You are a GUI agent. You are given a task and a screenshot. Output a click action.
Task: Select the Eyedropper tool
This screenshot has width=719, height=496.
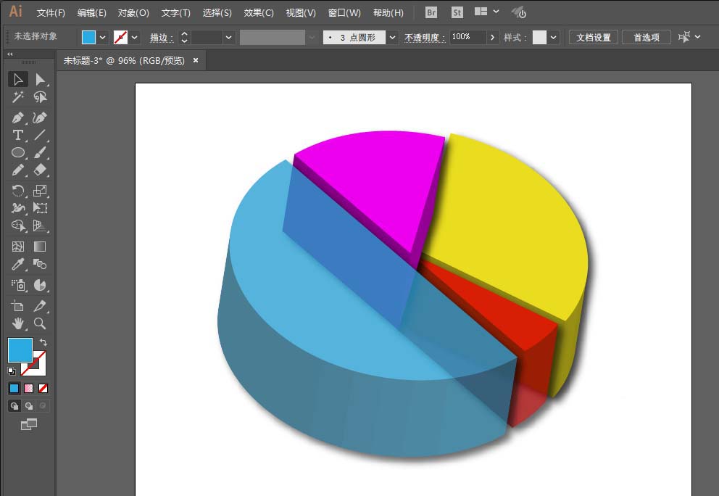tap(18, 264)
